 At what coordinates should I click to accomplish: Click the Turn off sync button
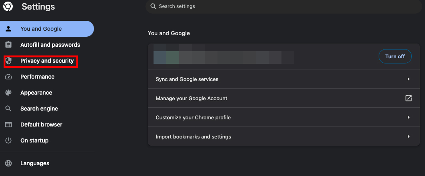coord(395,57)
